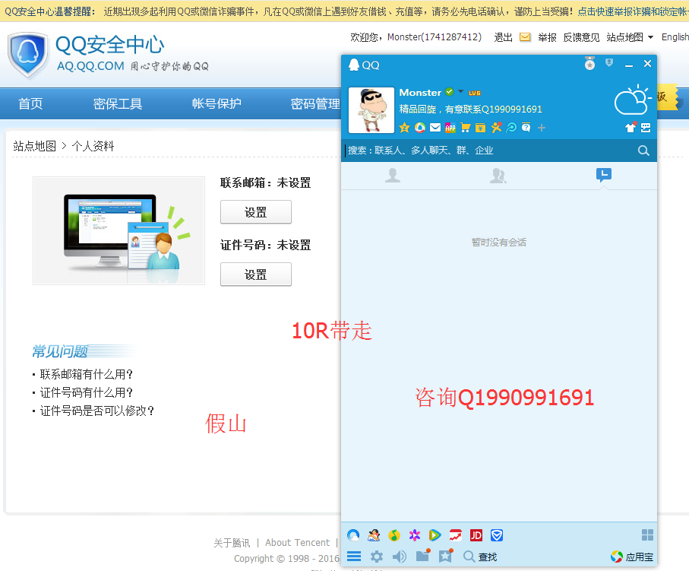Viewport: 689px width, 571px height.
Task: Open the mail envelope icon in site header
Action: [x=525, y=37]
